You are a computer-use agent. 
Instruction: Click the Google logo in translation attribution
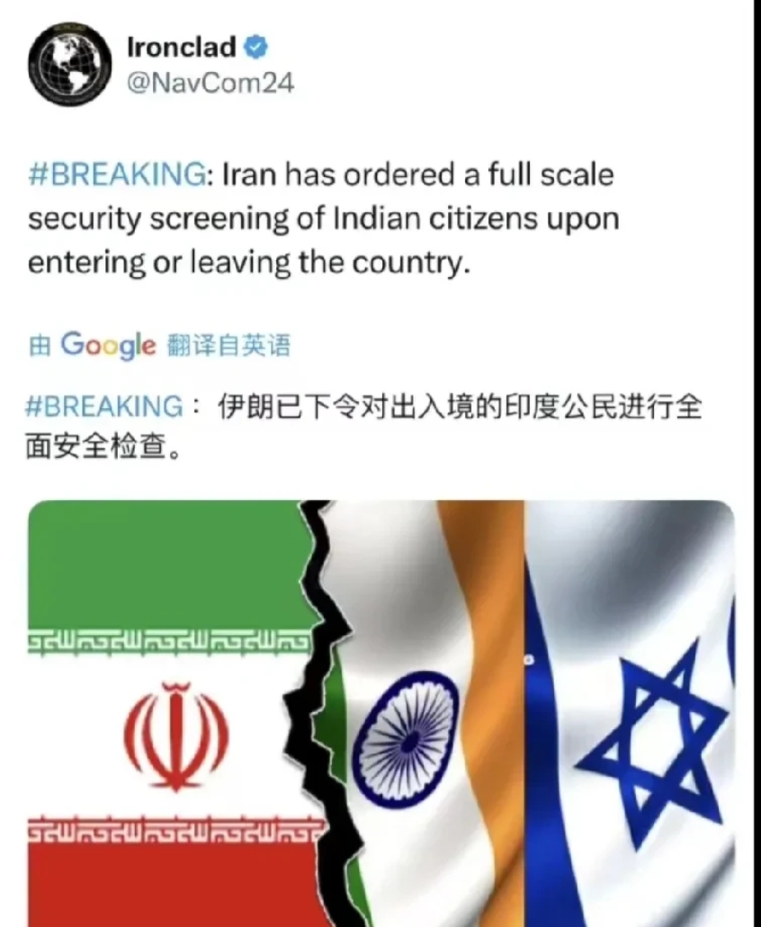point(108,345)
